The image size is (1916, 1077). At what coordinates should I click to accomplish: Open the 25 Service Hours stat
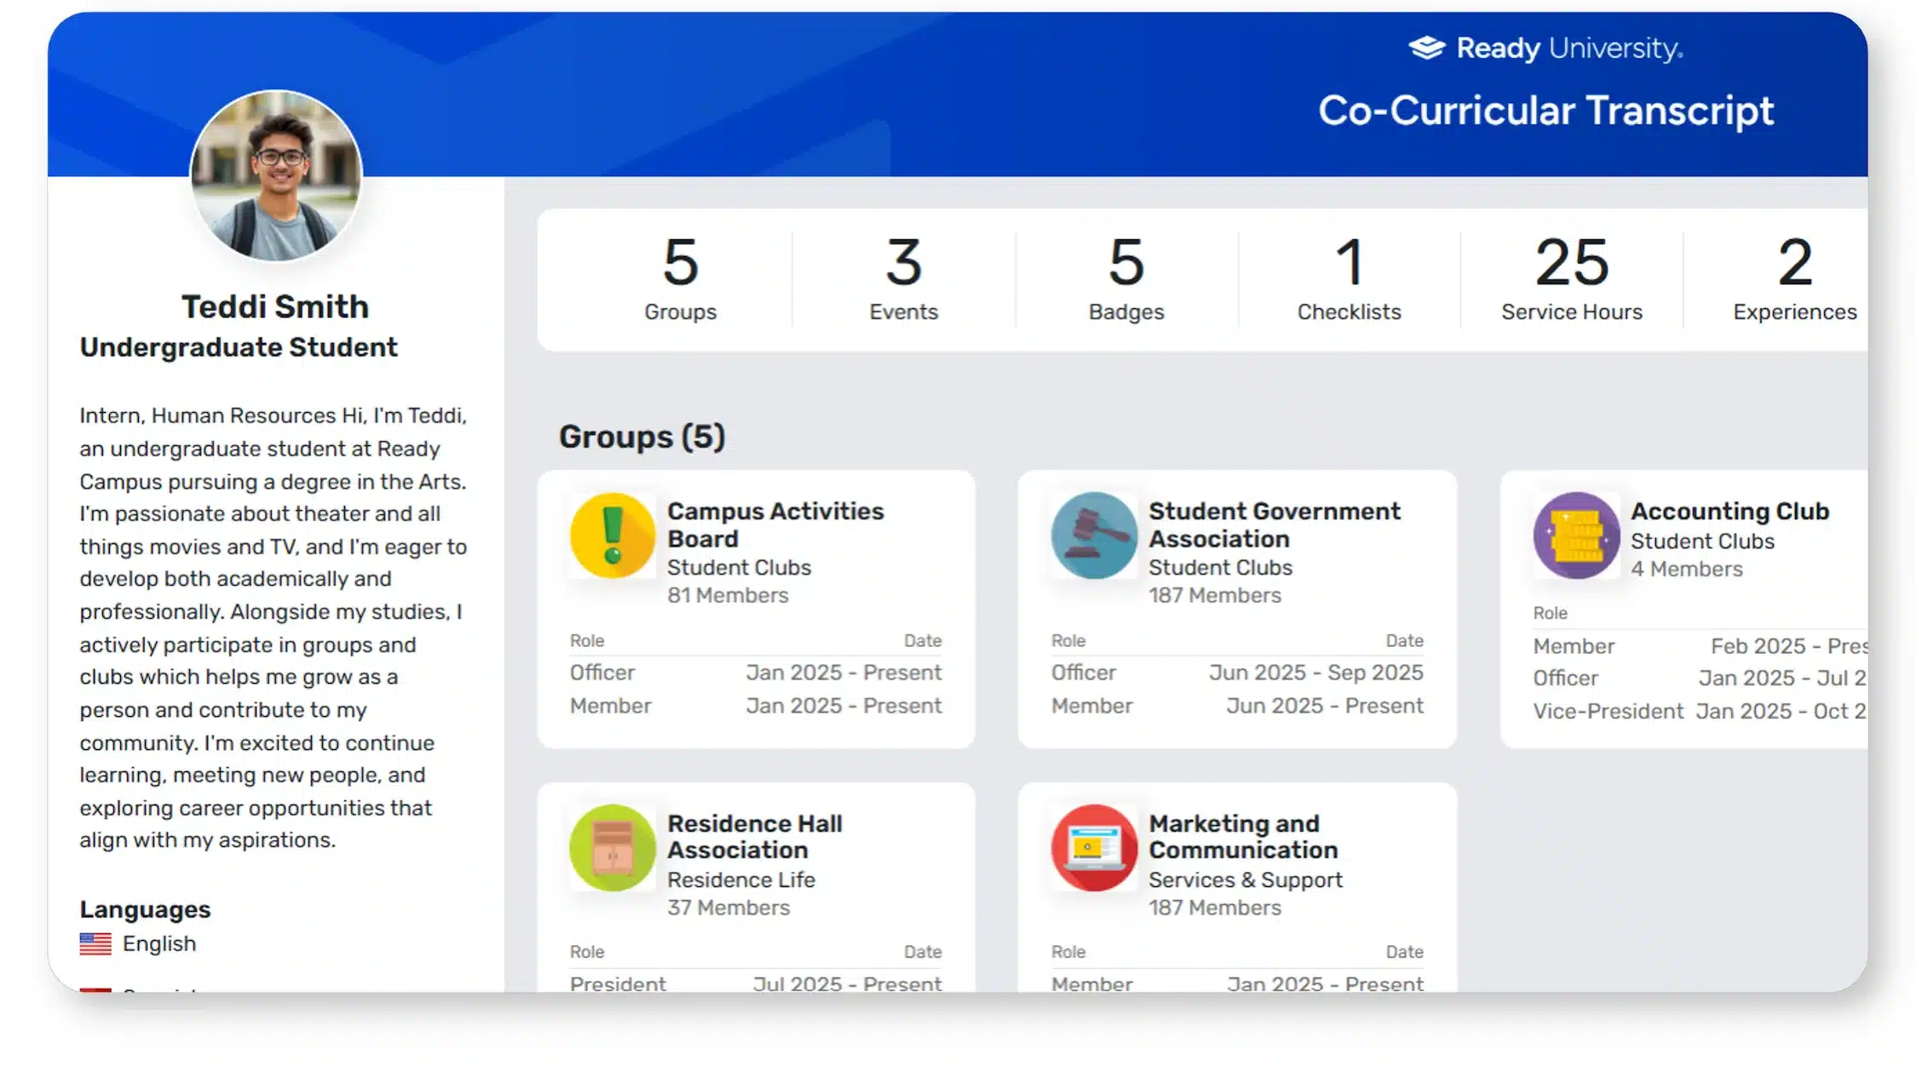point(1572,278)
